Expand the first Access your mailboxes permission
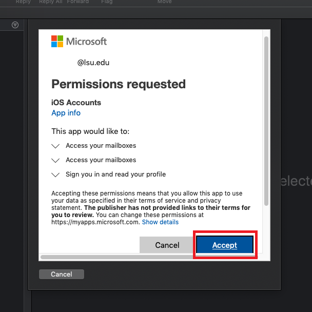 (x=55, y=146)
